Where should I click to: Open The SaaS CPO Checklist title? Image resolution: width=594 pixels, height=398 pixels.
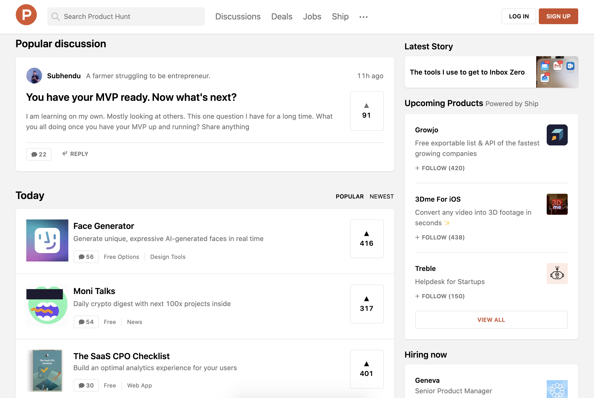pos(121,356)
